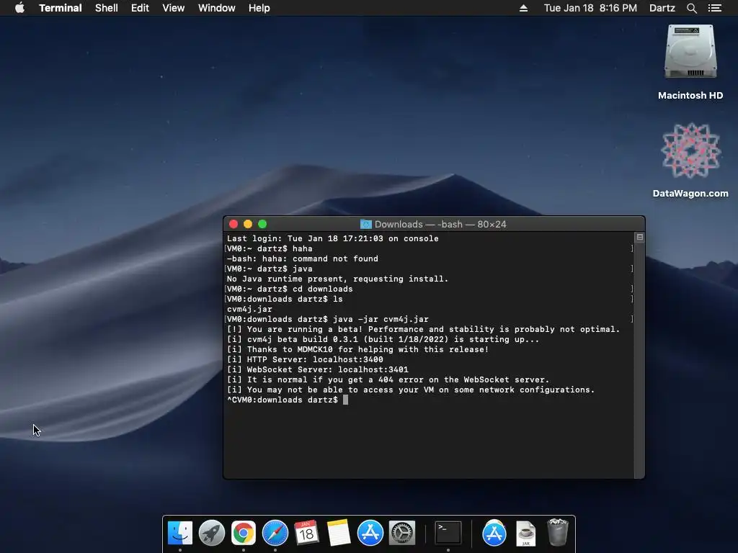
Task: Open the Help menu
Action: tap(259, 8)
